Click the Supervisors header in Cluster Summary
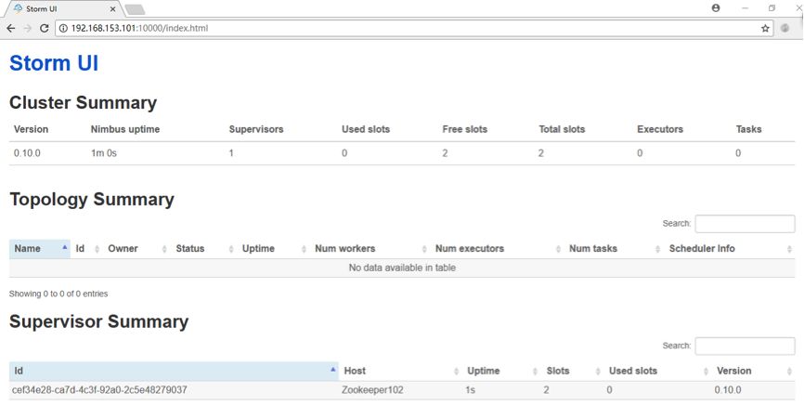This screenshot has height=406, width=804. point(256,129)
